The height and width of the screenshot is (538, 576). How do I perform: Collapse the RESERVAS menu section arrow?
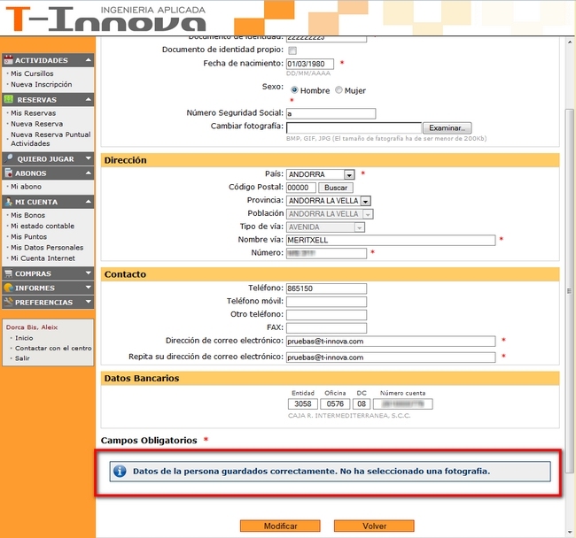point(89,99)
